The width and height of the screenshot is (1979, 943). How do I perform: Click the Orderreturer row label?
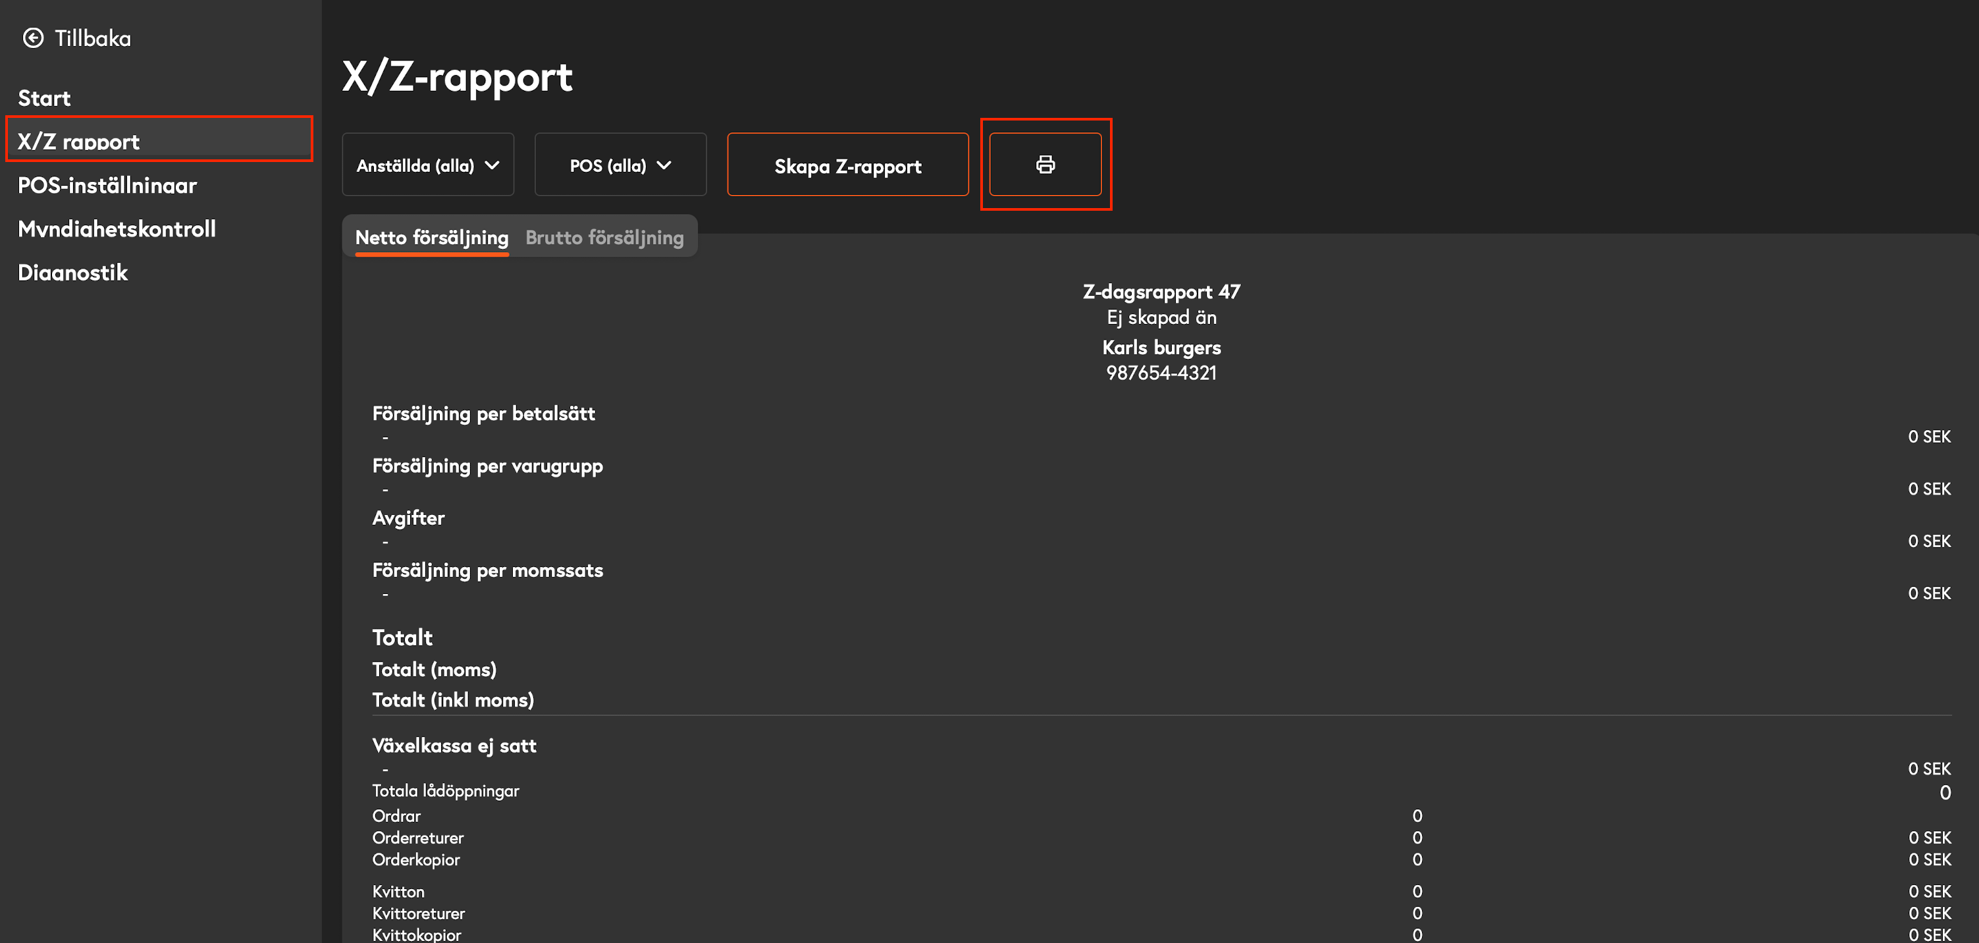click(418, 838)
